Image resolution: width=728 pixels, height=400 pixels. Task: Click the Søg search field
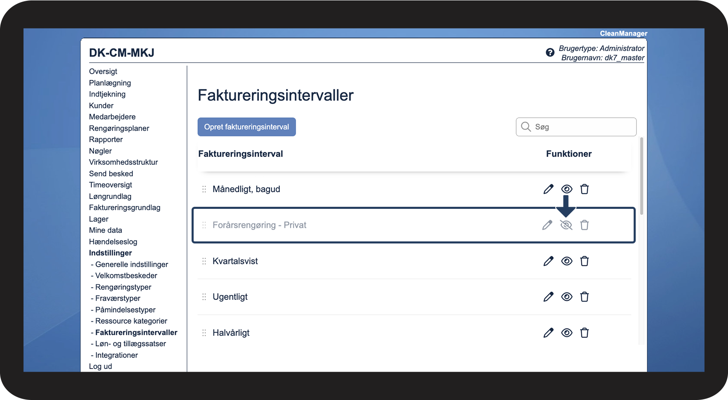[581, 127]
